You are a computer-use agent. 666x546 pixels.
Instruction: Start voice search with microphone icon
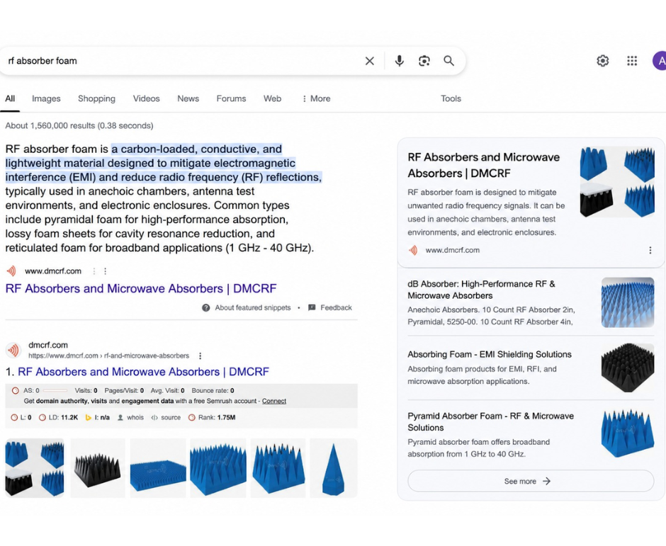[x=400, y=61]
